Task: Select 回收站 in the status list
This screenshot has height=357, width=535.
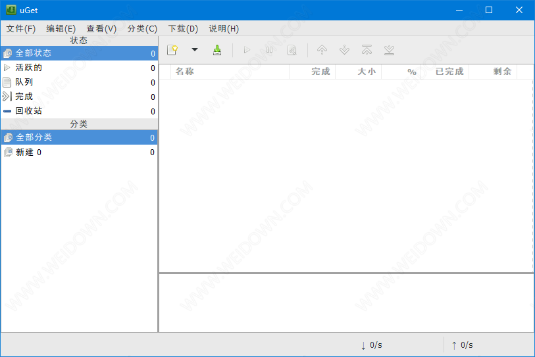Action: pyautogui.click(x=29, y=111)
